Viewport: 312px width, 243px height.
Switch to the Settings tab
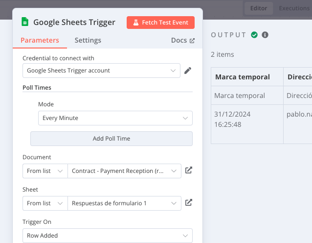coord(88,40)
